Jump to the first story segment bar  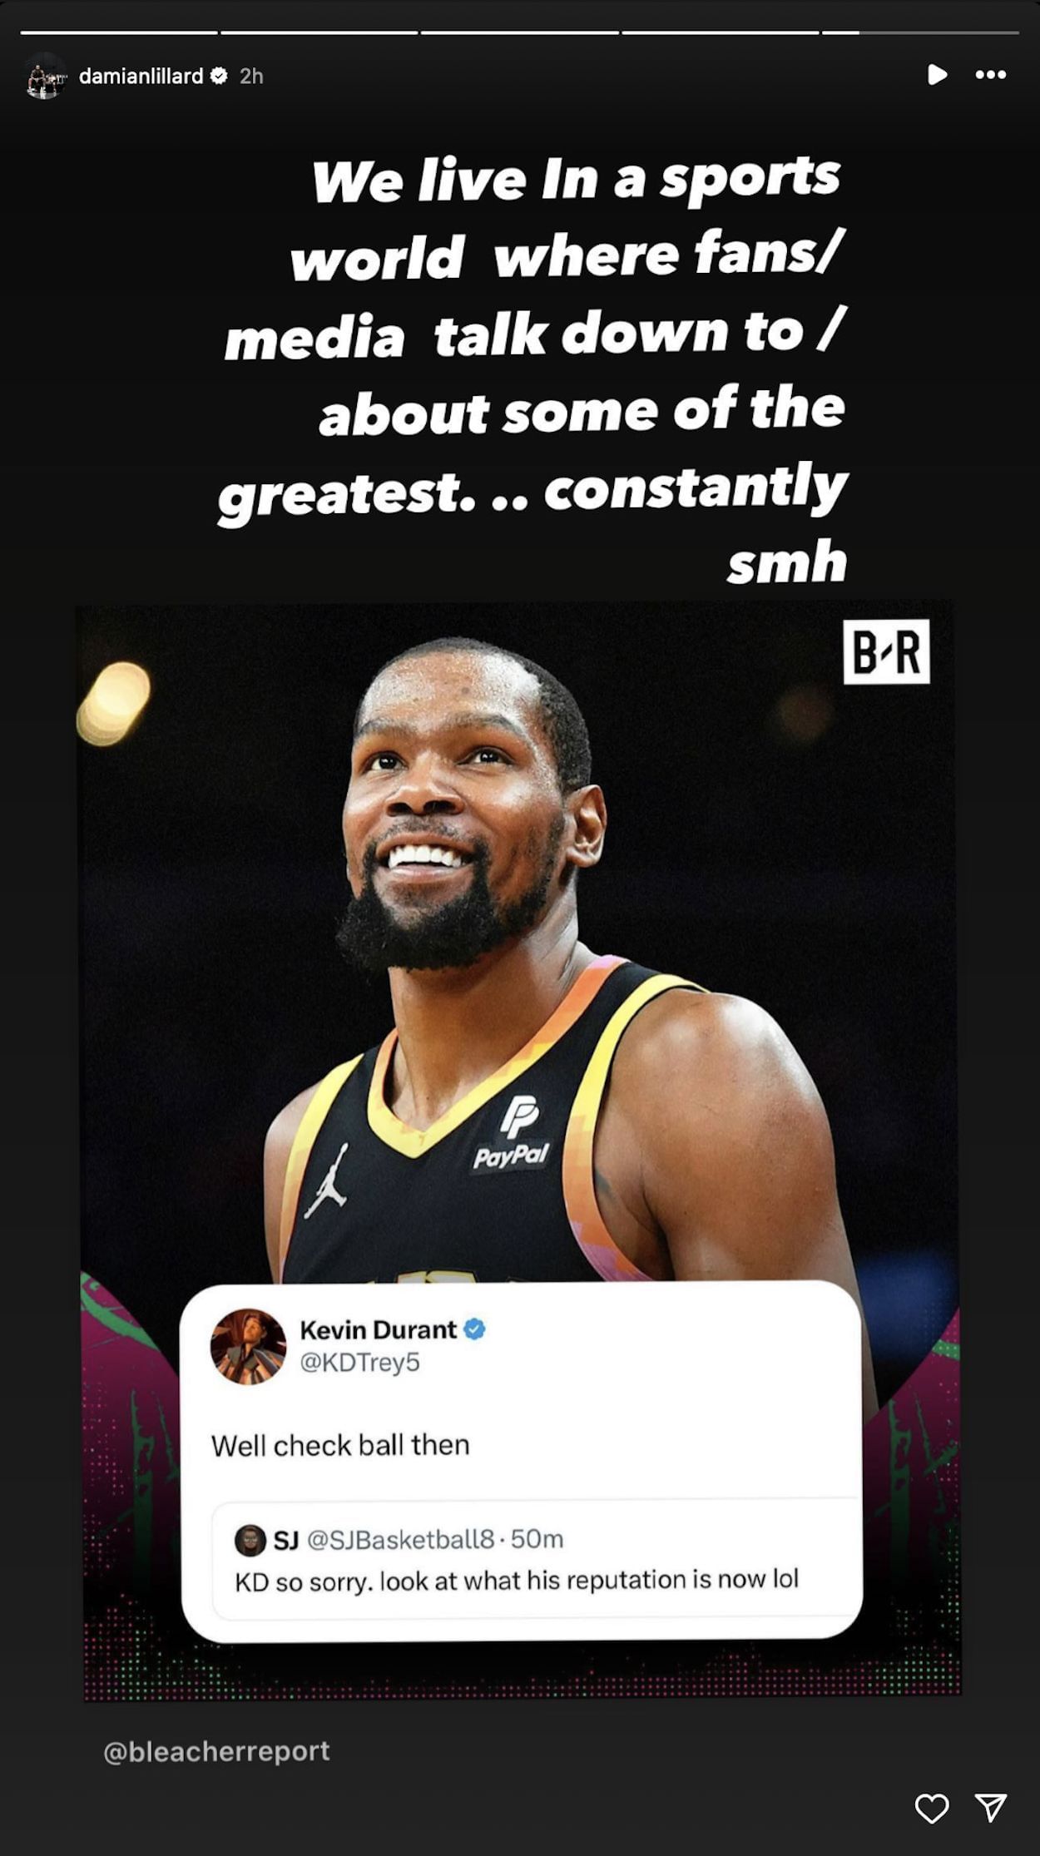[119, 32]
